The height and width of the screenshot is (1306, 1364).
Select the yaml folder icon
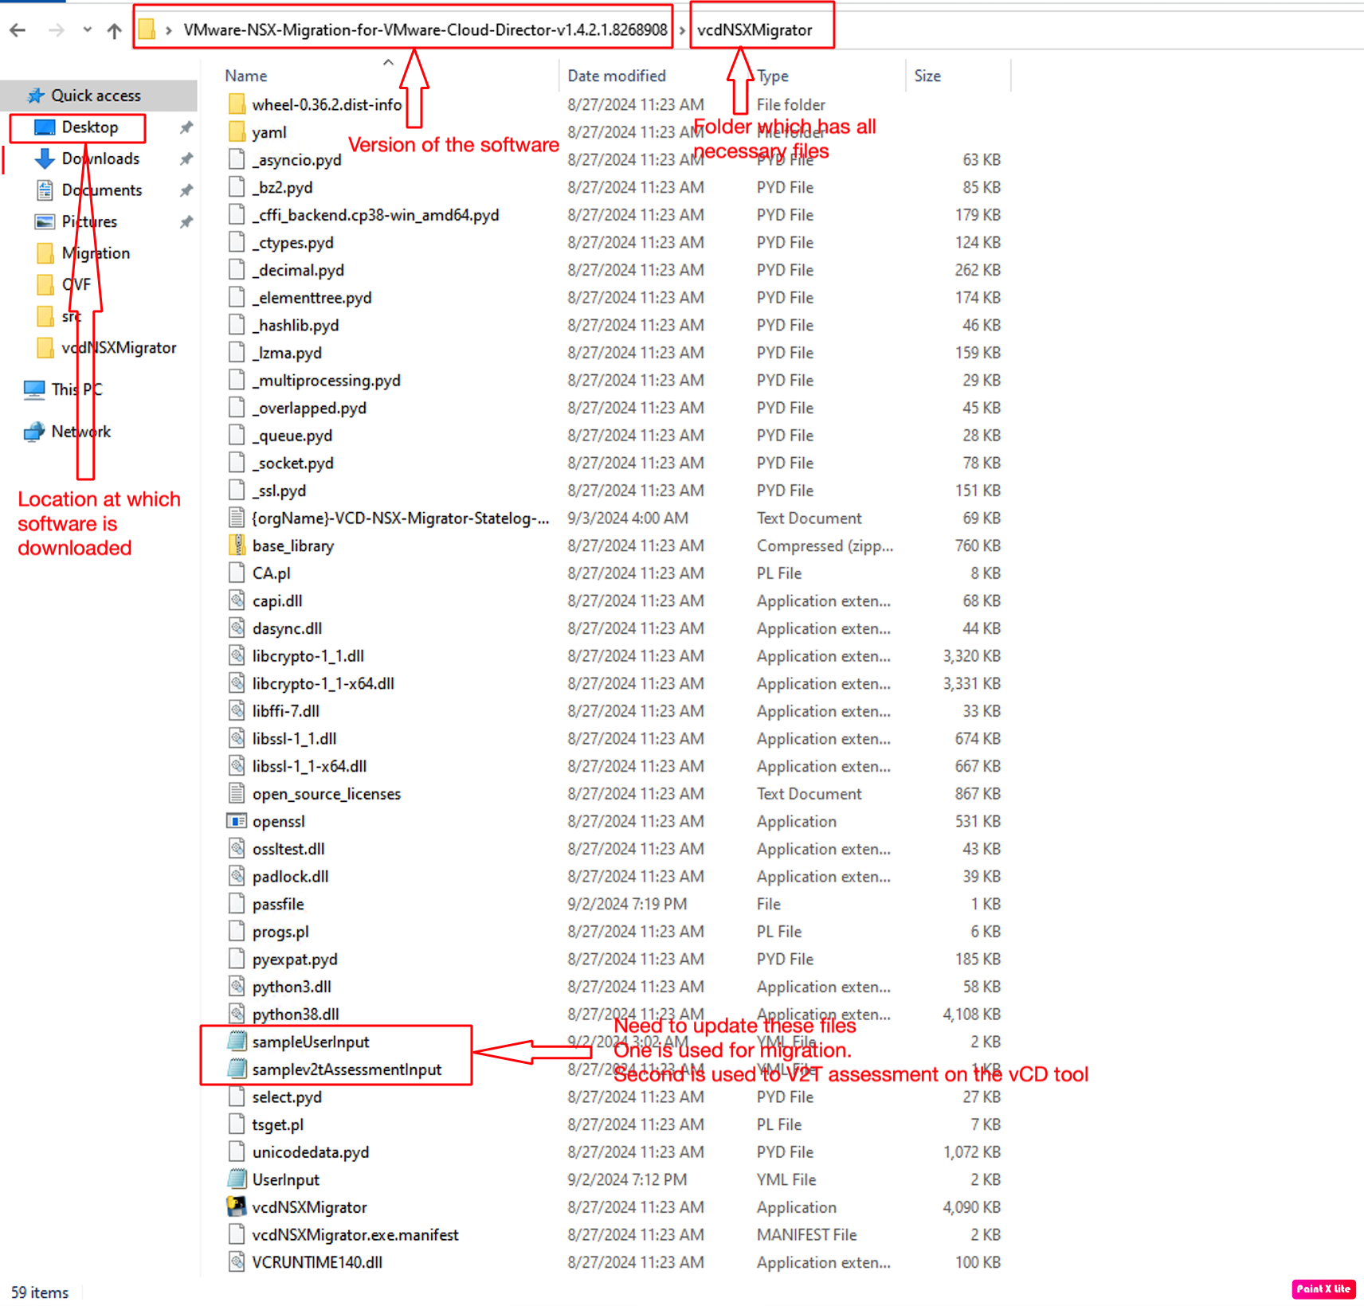[x=237, y=132]
